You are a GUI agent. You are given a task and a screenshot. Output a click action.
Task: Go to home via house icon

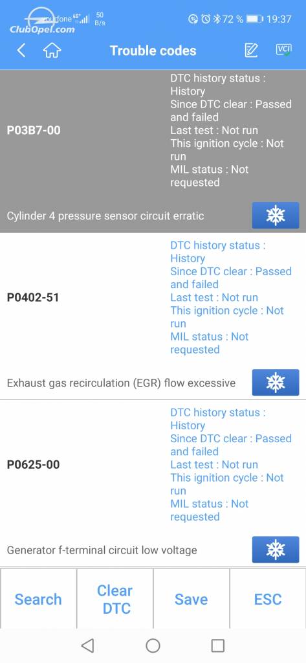click(52, 51)
